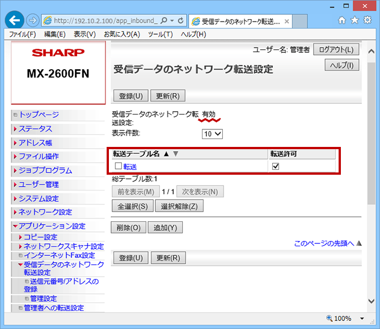Click the refresh icon in address bar

[181, 21]
